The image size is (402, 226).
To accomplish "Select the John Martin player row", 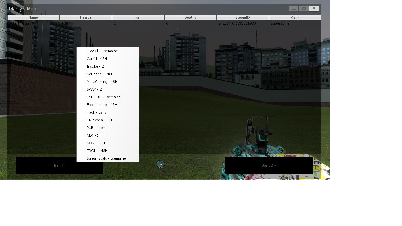I will point(164,24).
